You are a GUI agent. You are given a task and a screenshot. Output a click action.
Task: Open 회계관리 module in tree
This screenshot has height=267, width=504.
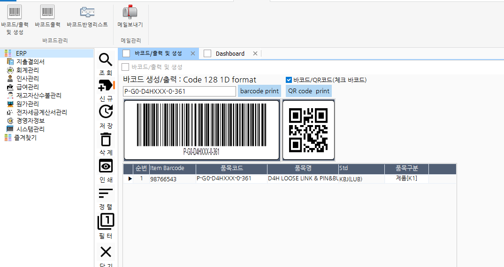click(28, 70)
